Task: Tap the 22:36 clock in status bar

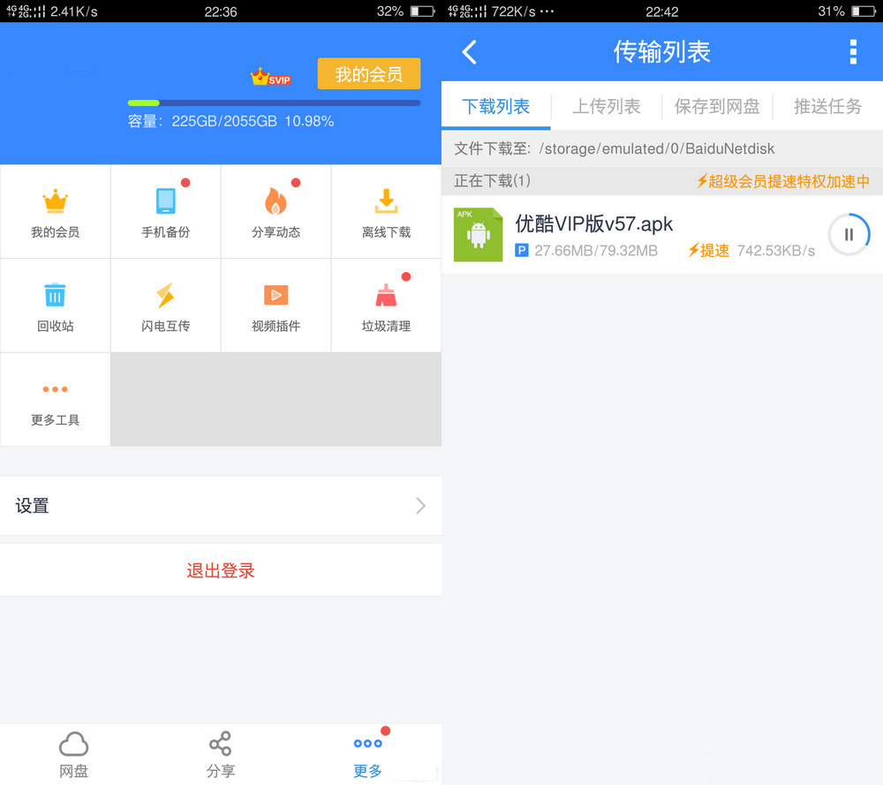Action: click(221, 11)
